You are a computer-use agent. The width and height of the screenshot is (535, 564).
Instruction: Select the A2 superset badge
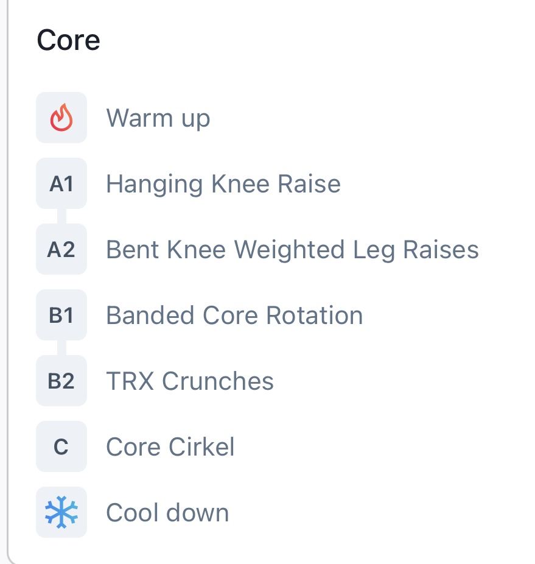point(61,249)
